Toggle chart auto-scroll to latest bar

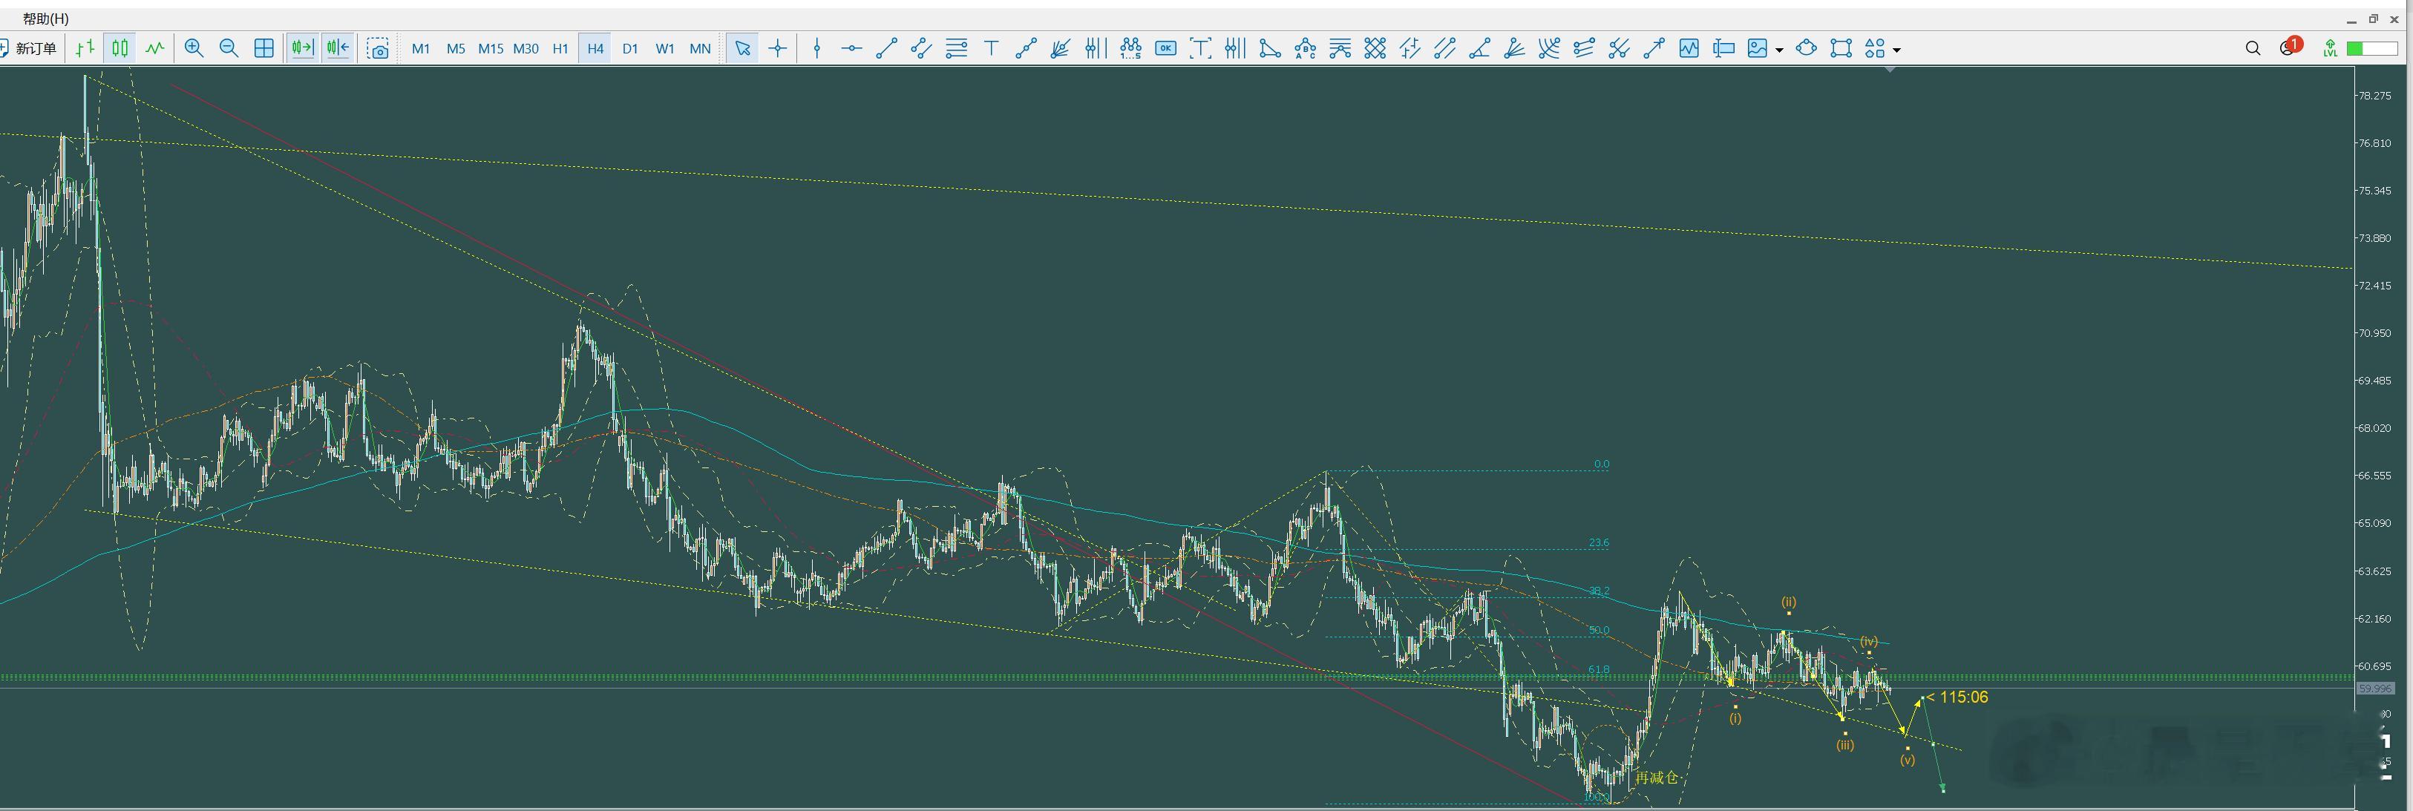(x=303, y=49)
